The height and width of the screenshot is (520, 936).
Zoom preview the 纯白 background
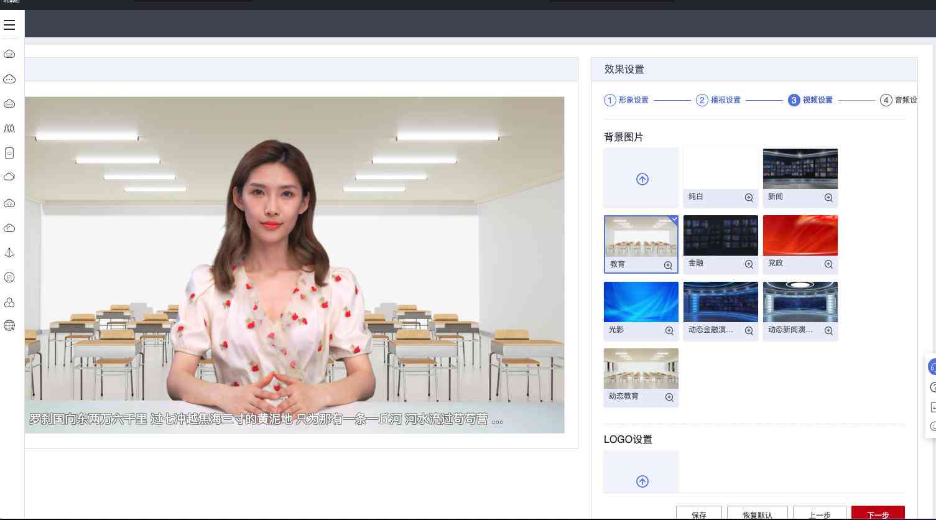click(x=749, y=198)
